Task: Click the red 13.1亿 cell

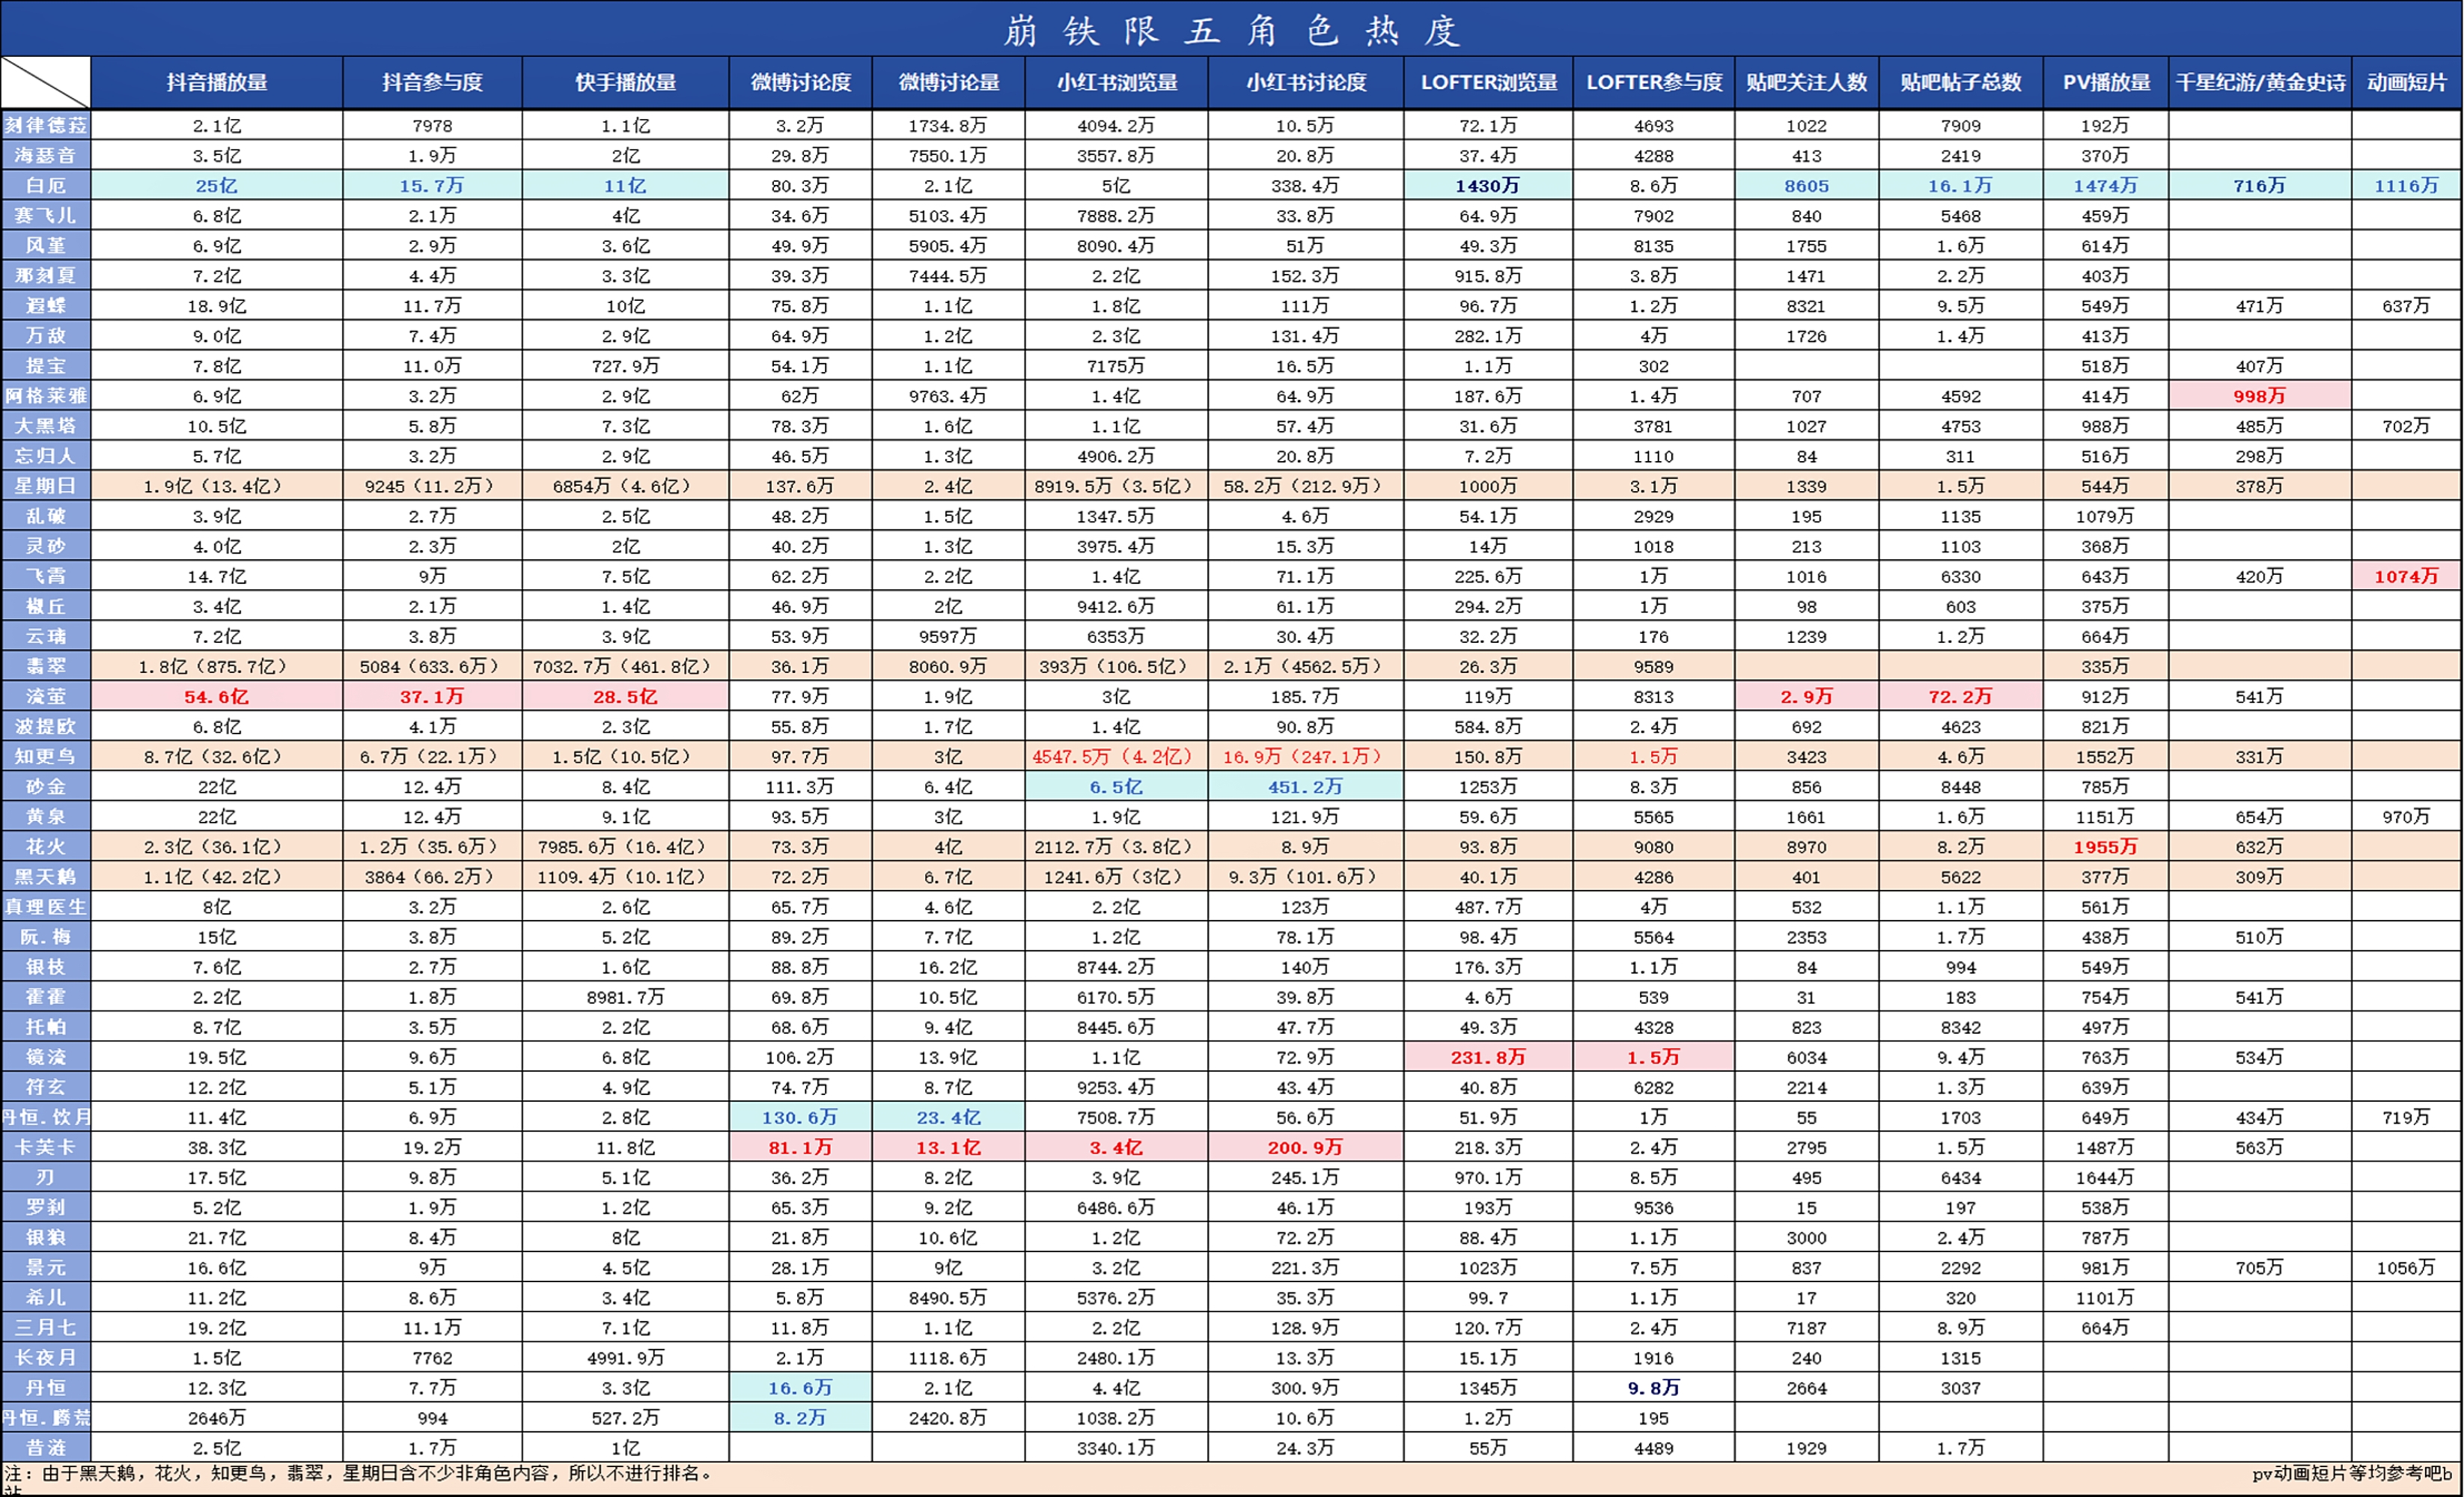Action: click(x=949, y=1147)
